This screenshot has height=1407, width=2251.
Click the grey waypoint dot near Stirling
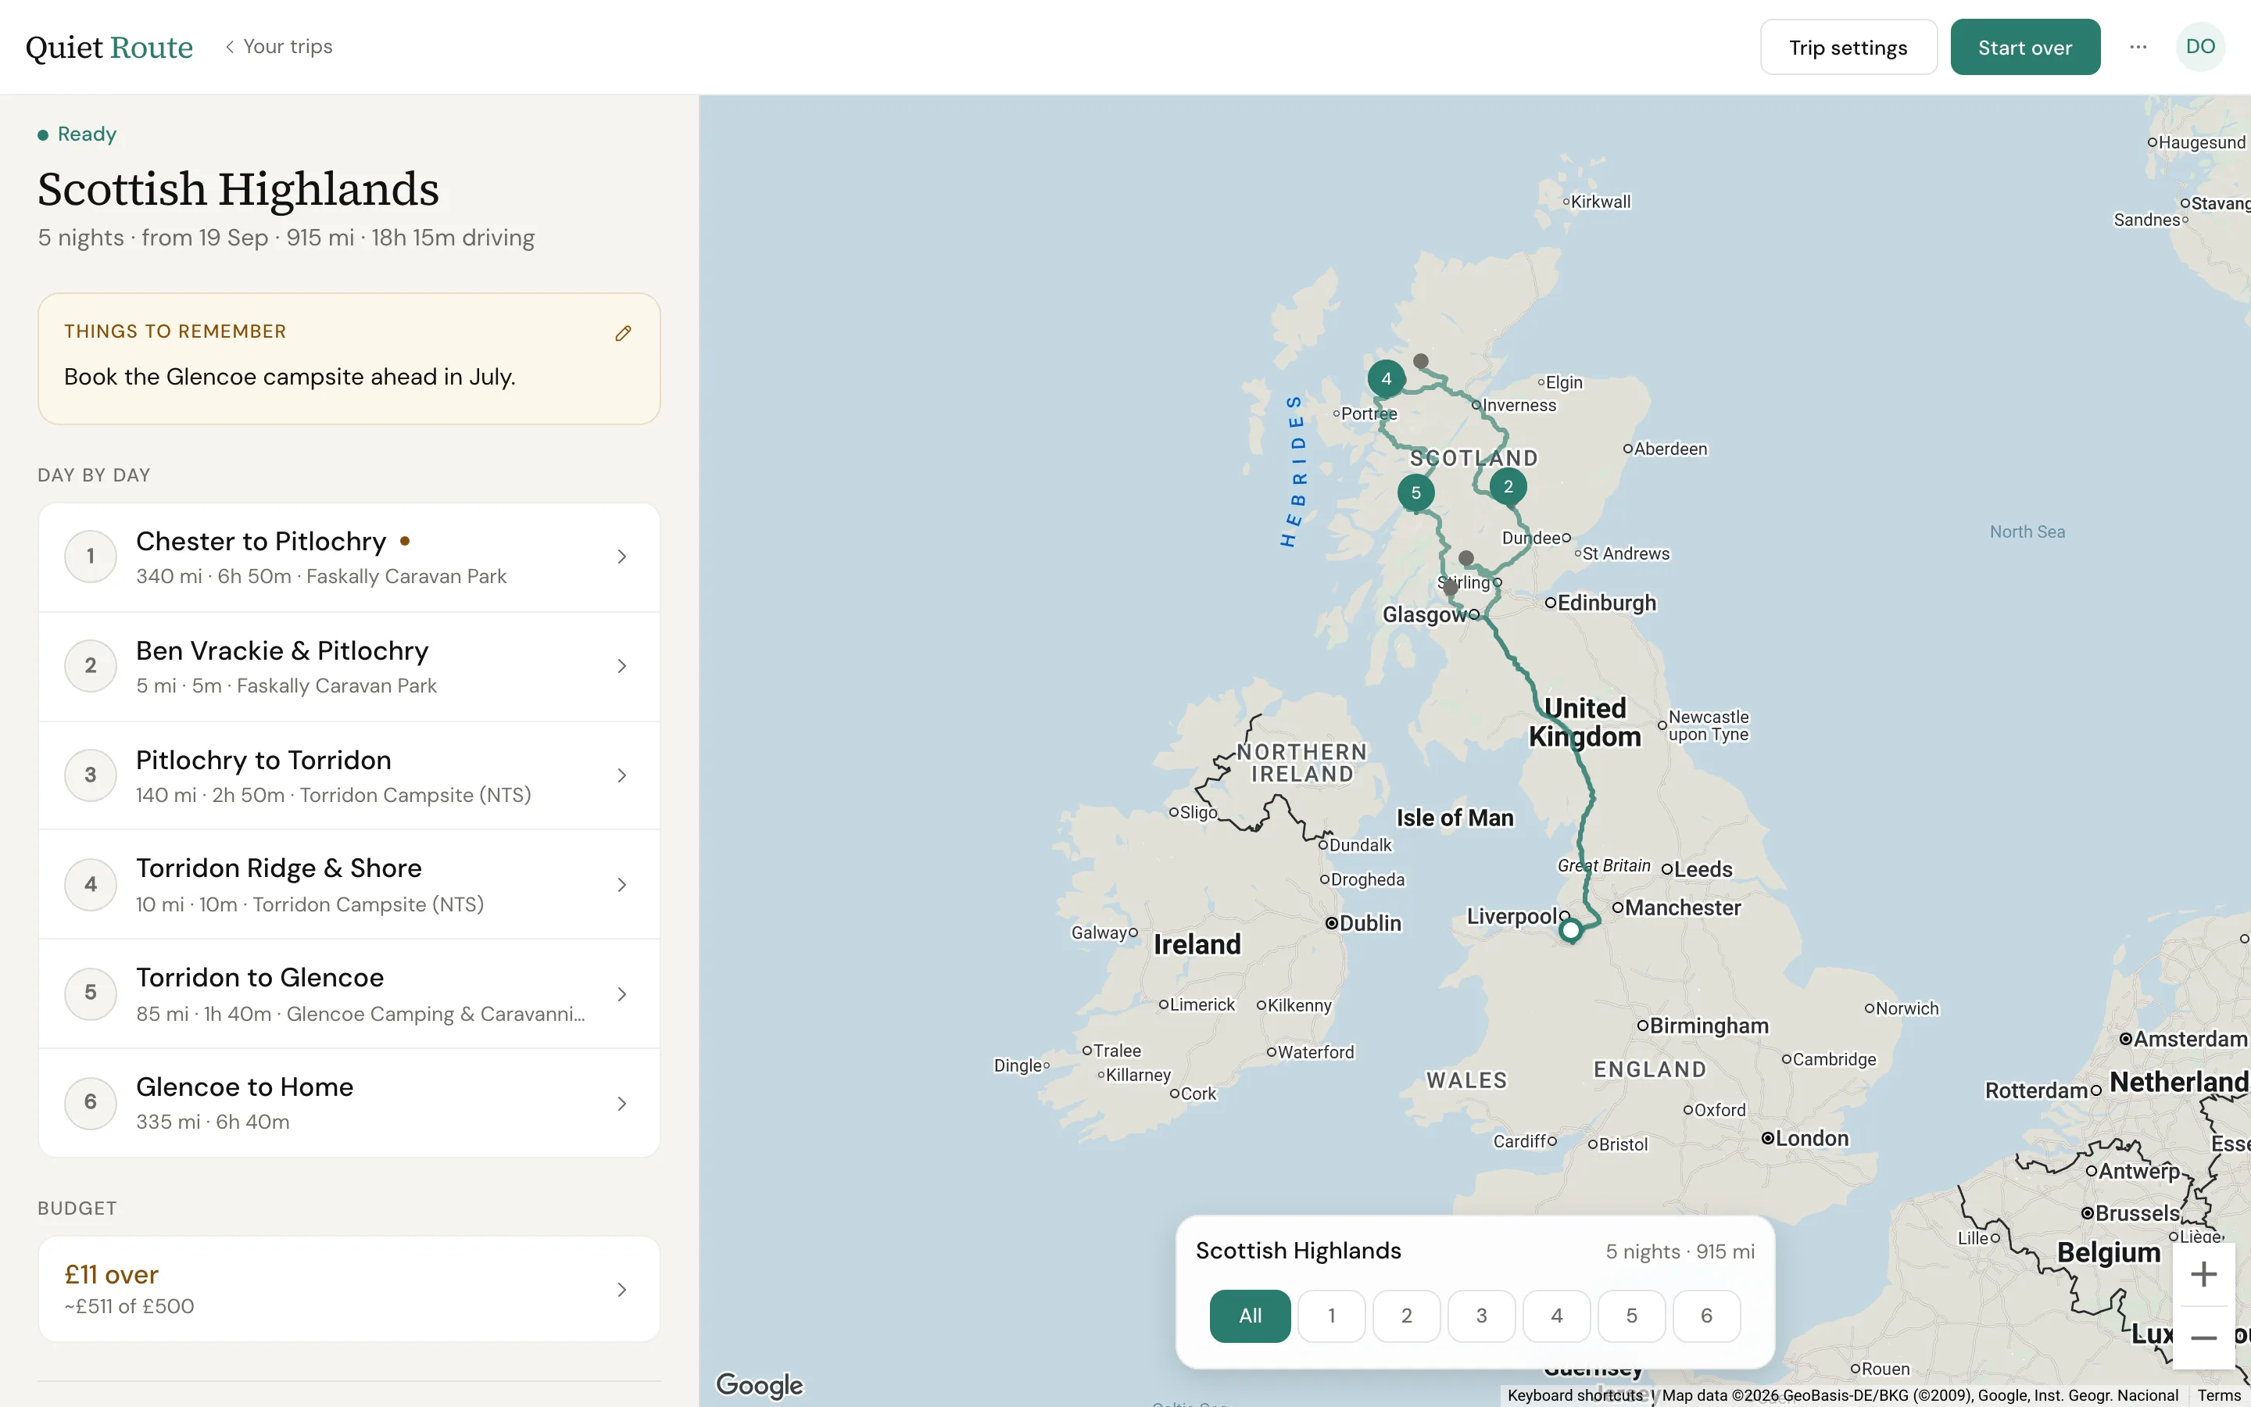point(1466,558)
